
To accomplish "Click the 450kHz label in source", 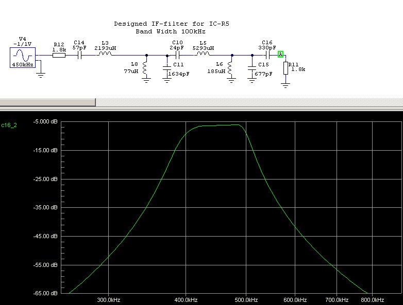I will [x=23, y=65].
